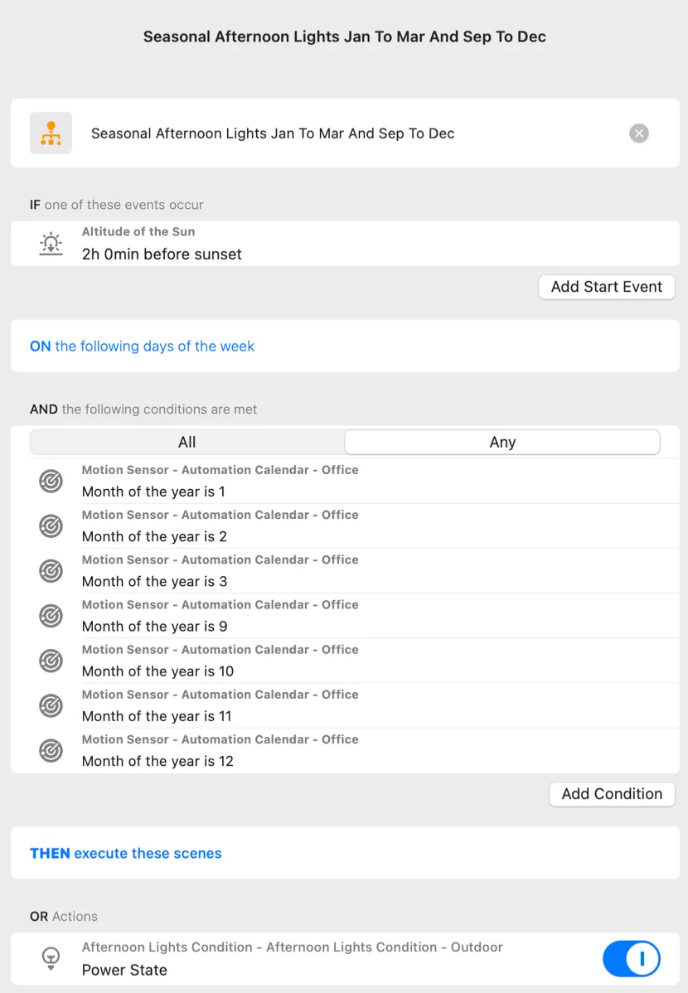Click the Altitude of the Sun sunset icon

click(x=51, y=243)
